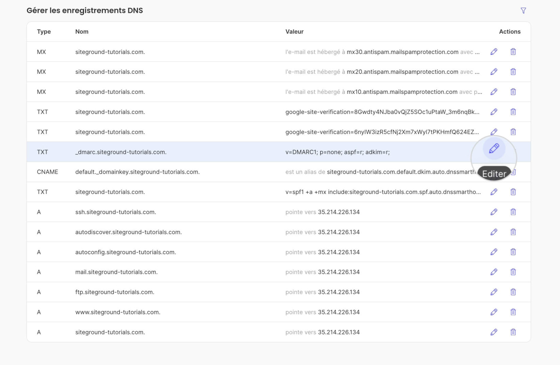The image size is (560, 365).
Task: Edit the mail A record
Action: 494,272
